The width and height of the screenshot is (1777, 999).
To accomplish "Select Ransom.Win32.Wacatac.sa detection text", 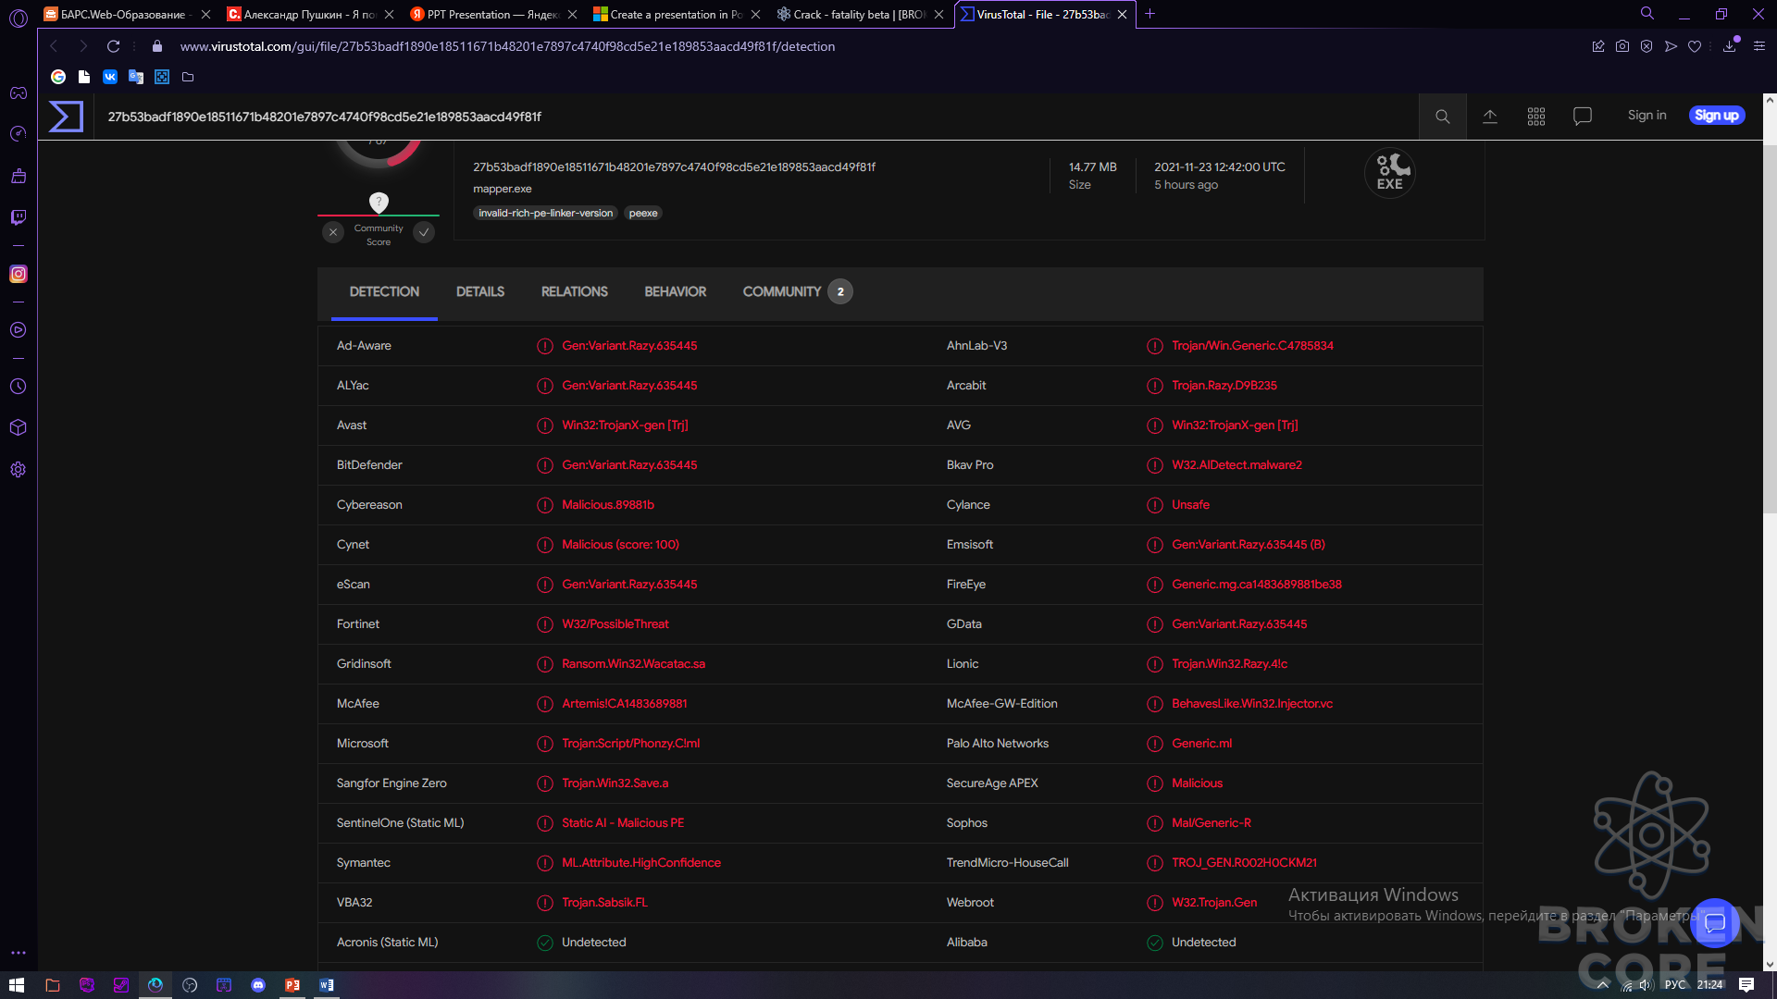I will pyautogui.click(x=633, y=664).
